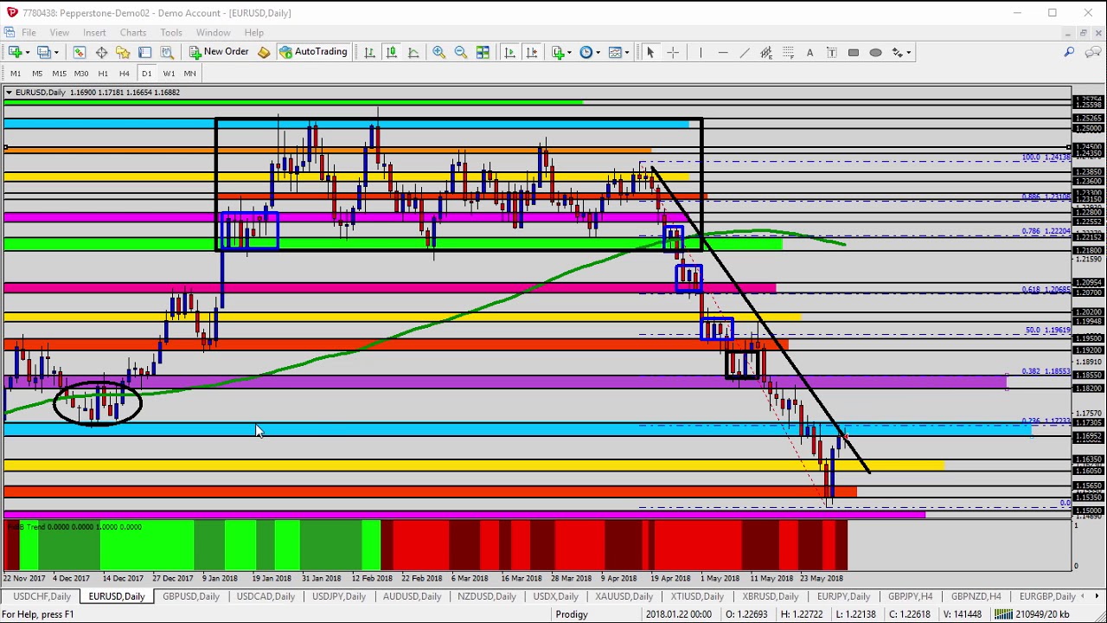Switch timeframe to M1
1107x623 pixels.
pyautogui.click(x=16, y=74)
